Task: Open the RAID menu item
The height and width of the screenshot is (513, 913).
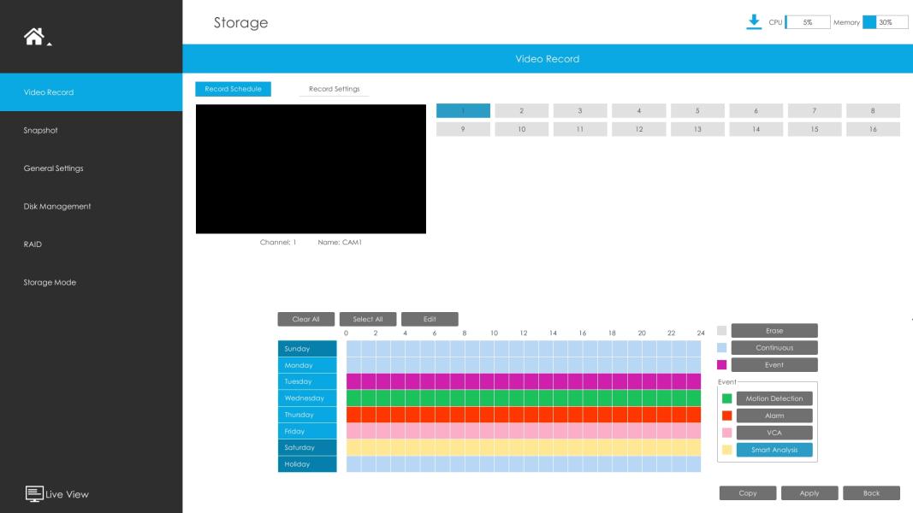Action: (91, 245)
